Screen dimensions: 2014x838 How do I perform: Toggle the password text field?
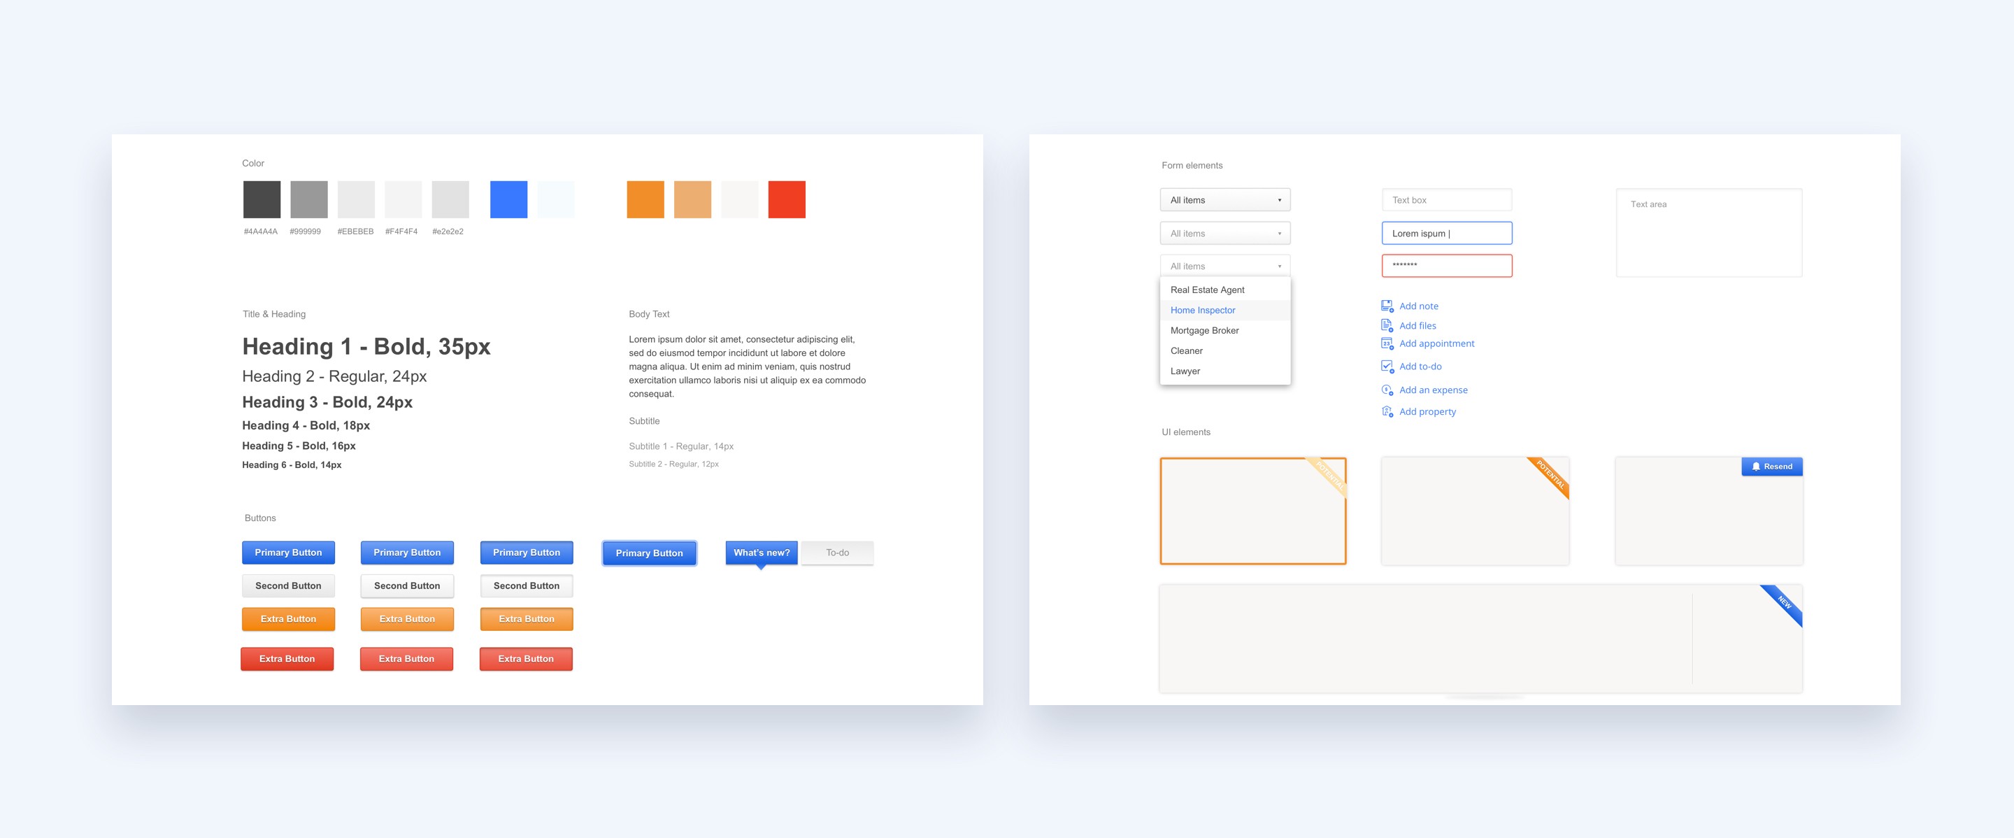[x=1446, y=266]
